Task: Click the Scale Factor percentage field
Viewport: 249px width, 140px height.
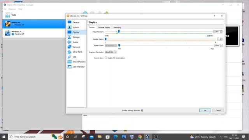Action: (217, 46)
